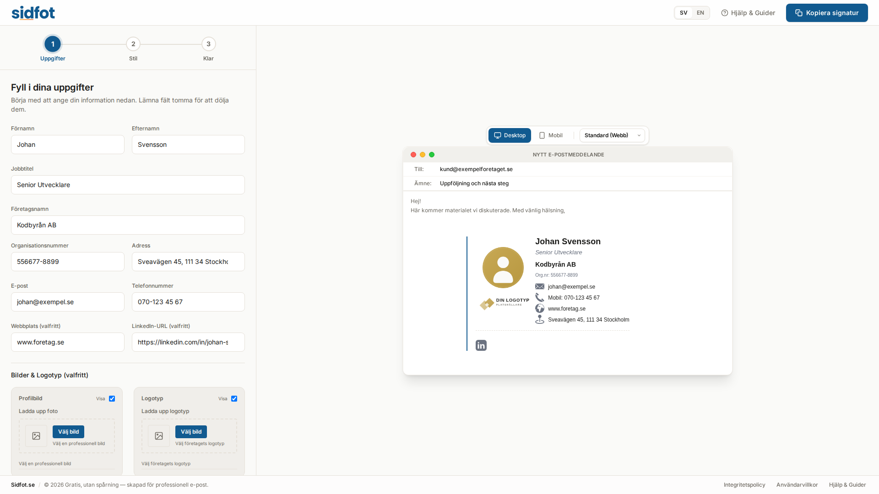Click the green dot in email preview
This screenshot has width=879, height=494.
tap(432, 155)
